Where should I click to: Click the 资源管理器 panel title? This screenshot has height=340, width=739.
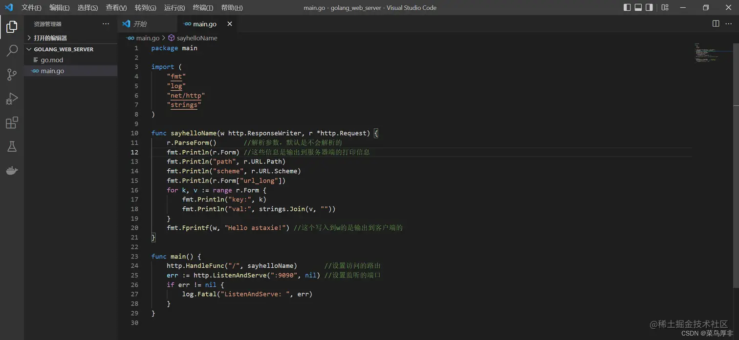(47, 24)
